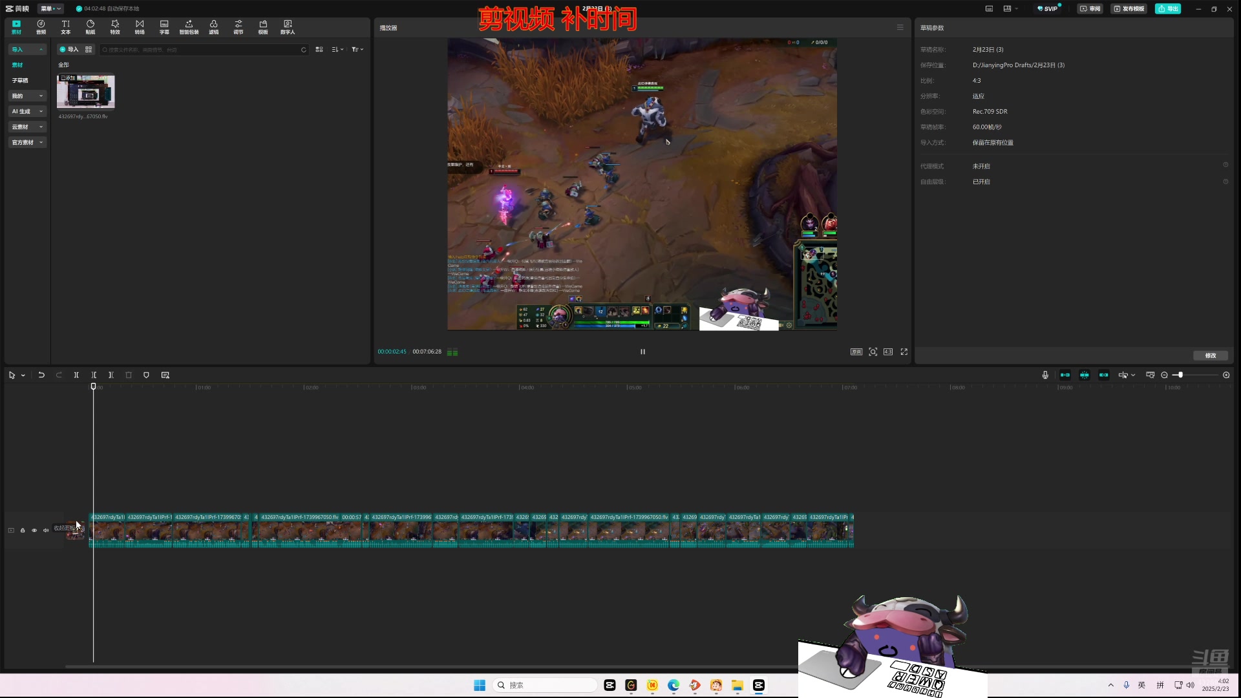Split the clip at the playhead

(x=76, y=375)
